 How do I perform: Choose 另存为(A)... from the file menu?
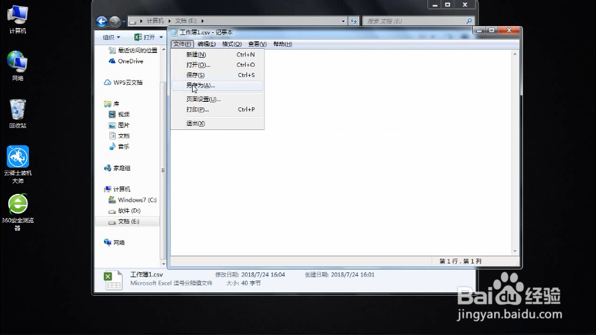[x=217, y=85]
